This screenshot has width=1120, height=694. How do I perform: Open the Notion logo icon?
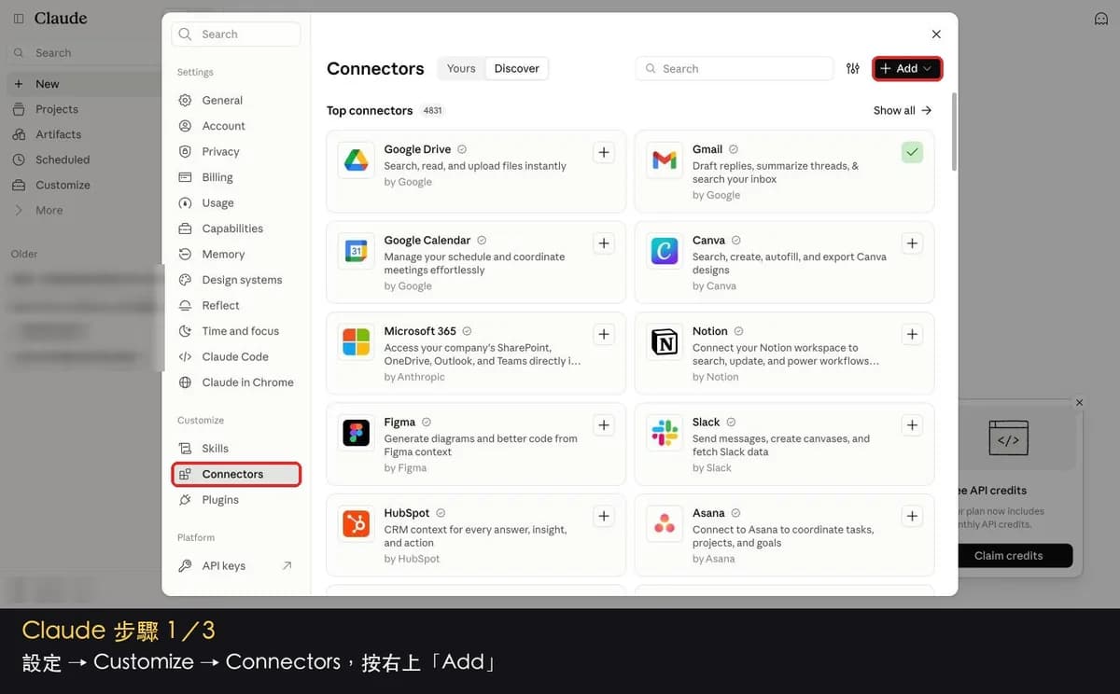point(664,342)
